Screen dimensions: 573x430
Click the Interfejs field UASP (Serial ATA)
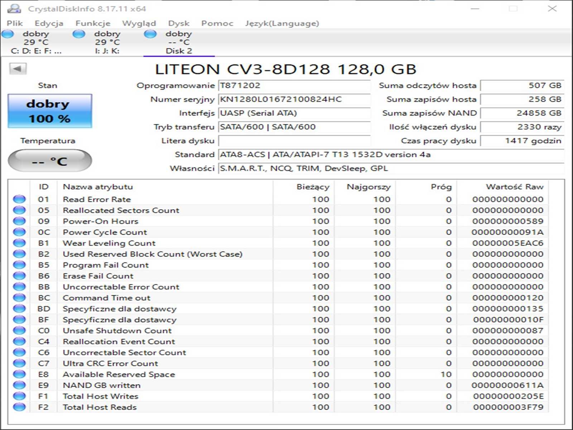click(x=294, y=113)
